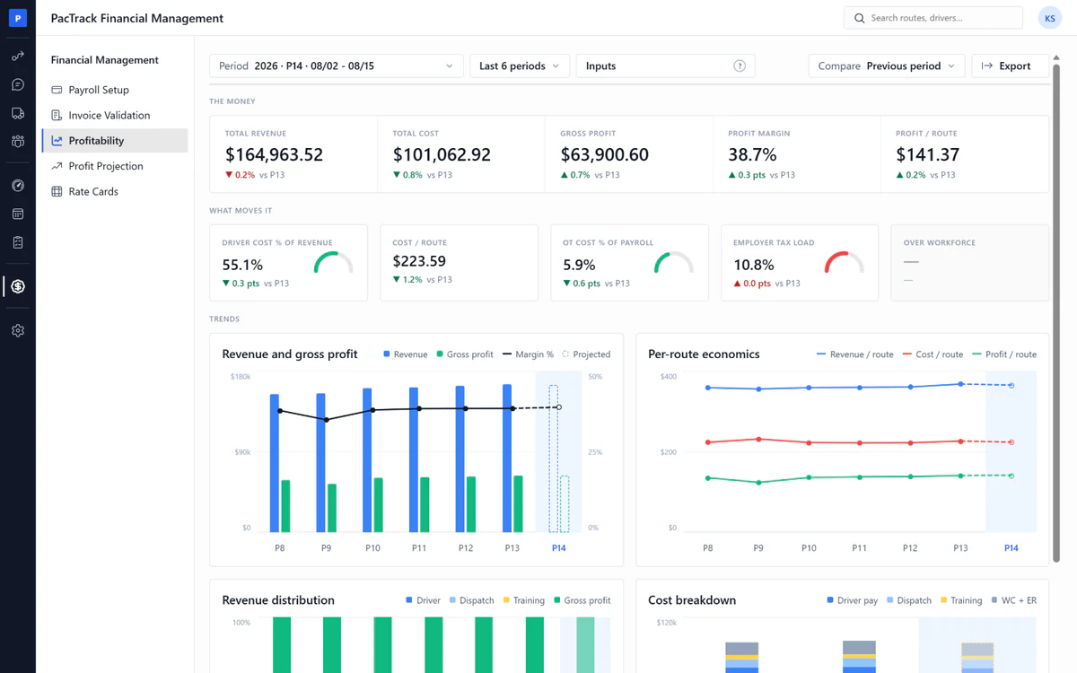This screenshot has height=673, width=1077.
Task: Go to Invoice Validation
Action: coord(115,115)
